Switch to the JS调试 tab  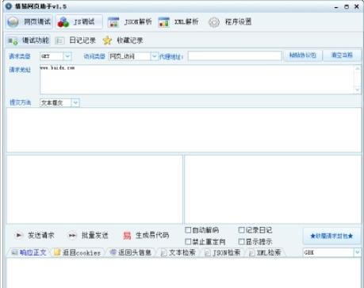[79, 21]
